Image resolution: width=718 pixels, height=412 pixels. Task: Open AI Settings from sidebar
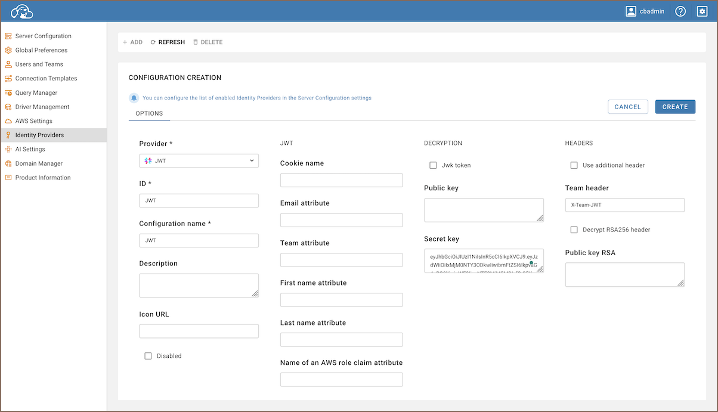tap(30, 149)
